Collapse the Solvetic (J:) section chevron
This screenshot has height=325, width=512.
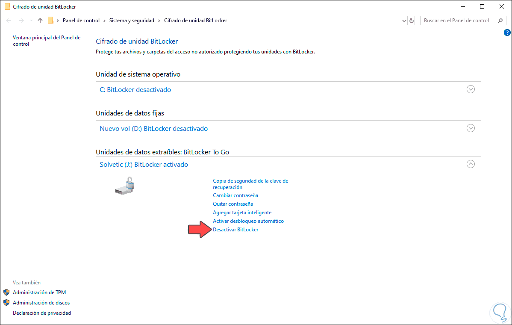click(x=471, y=164)
